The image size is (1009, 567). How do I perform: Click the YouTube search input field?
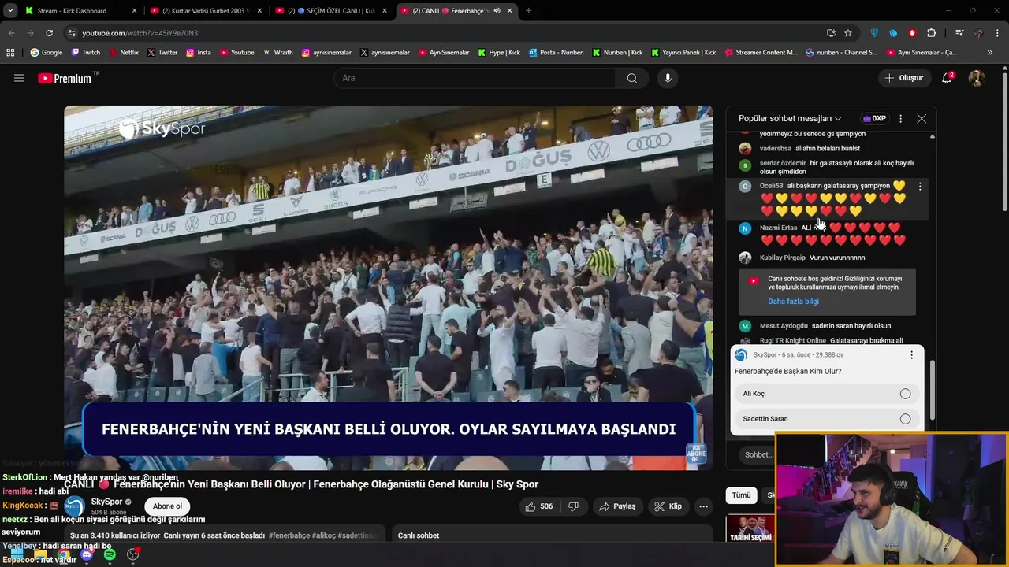[x=475, y=78]
